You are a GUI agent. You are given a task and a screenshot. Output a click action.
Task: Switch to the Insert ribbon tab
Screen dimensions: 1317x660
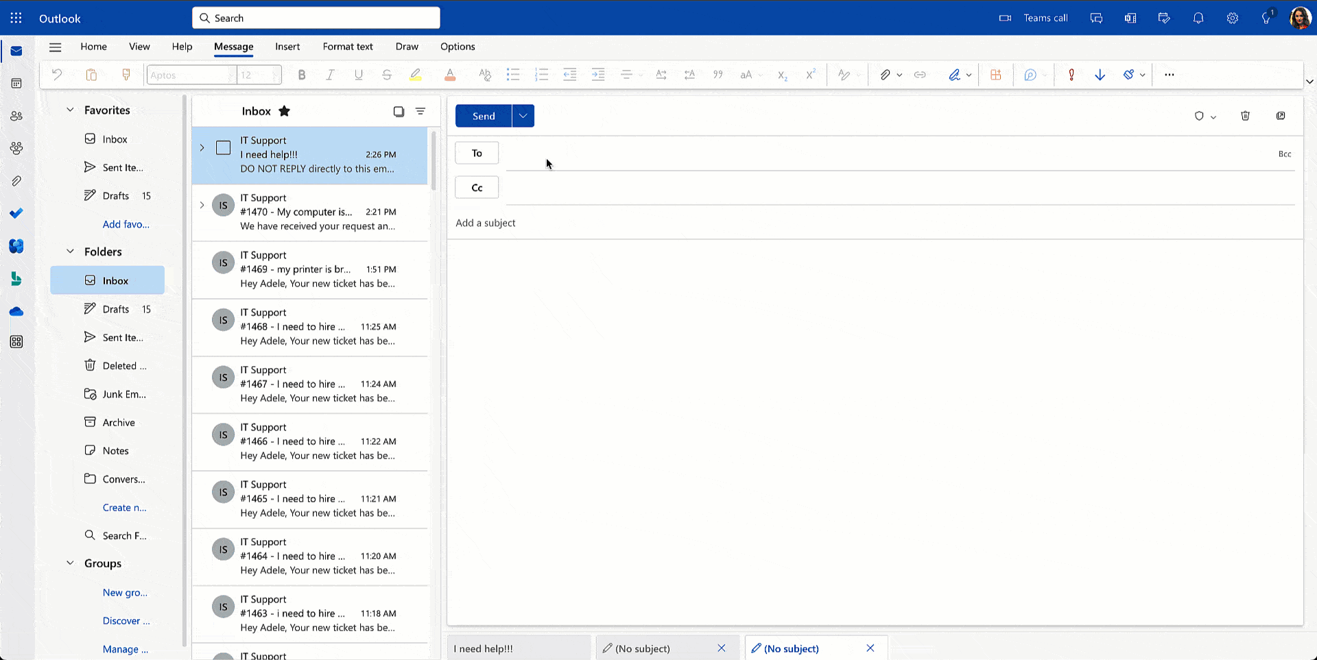(287, 47)
